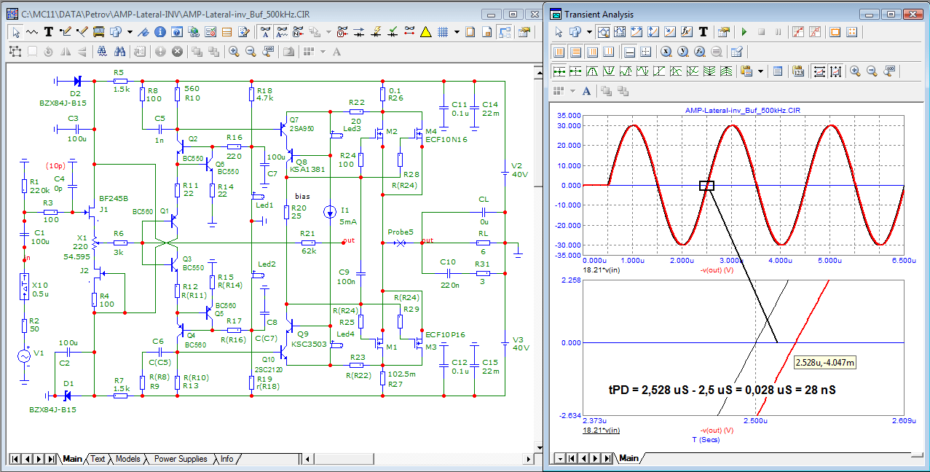Viewport: 930px width, 472px height.
Task: Click the fx function icon in Transient Analysis toolbar
Action: (686, 32)
